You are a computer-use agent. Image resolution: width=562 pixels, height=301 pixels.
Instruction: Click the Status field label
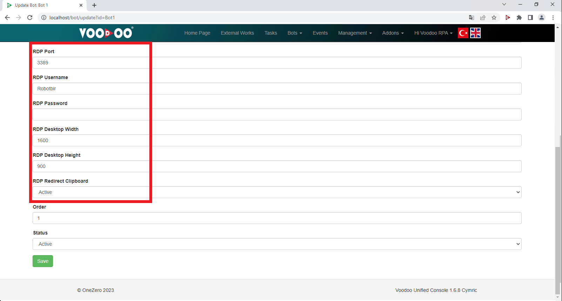[40, 233]
